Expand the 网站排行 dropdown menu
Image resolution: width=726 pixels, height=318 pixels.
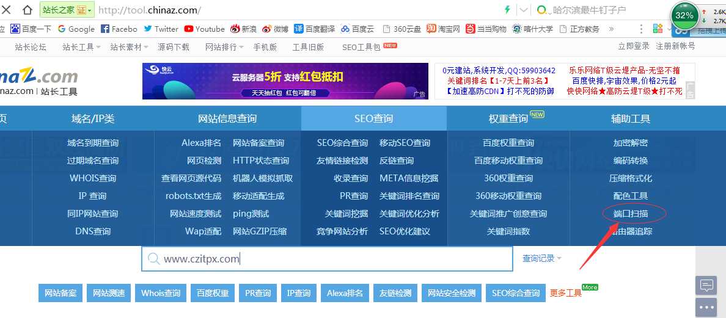tap(224, 46)
